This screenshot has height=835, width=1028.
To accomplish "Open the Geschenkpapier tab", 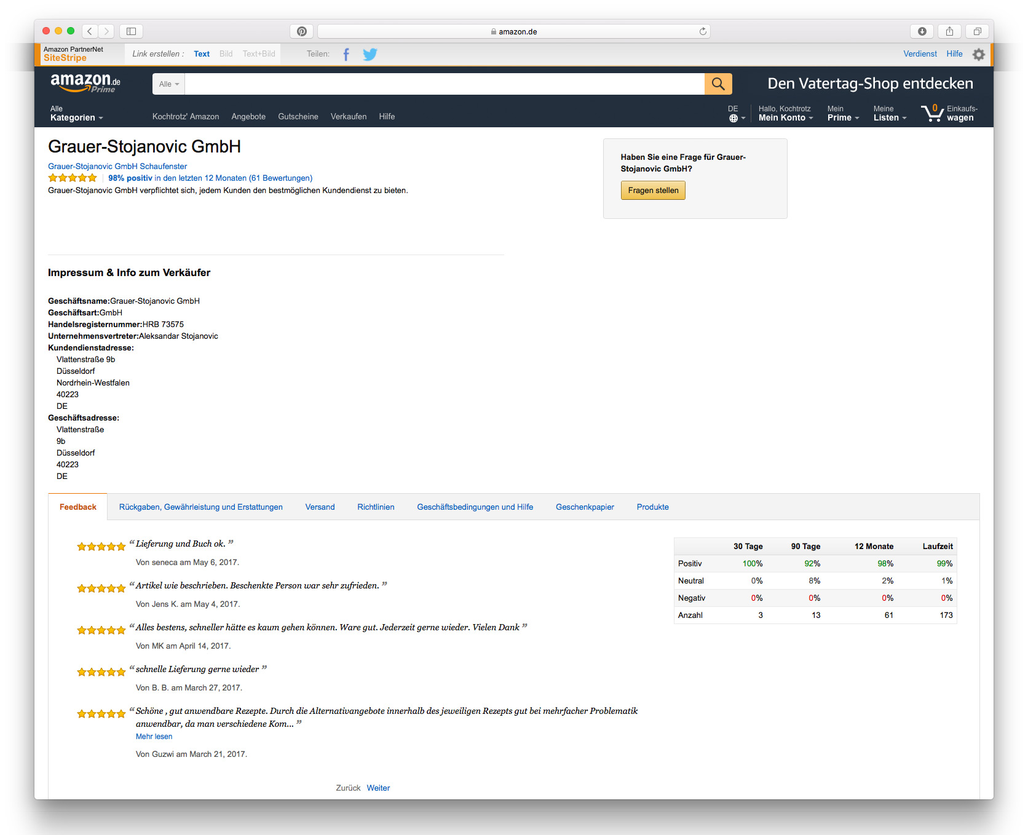I will (585, 507).
